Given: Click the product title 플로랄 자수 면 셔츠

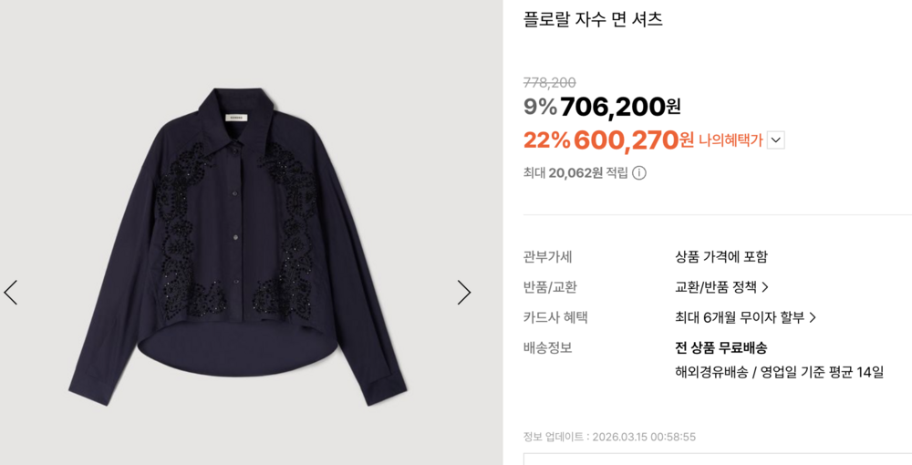Looking at the screenshot, I should tap(593, 19).
